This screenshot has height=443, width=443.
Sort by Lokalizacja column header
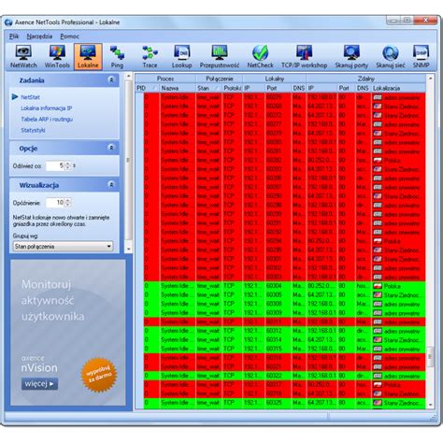(398, 88)
